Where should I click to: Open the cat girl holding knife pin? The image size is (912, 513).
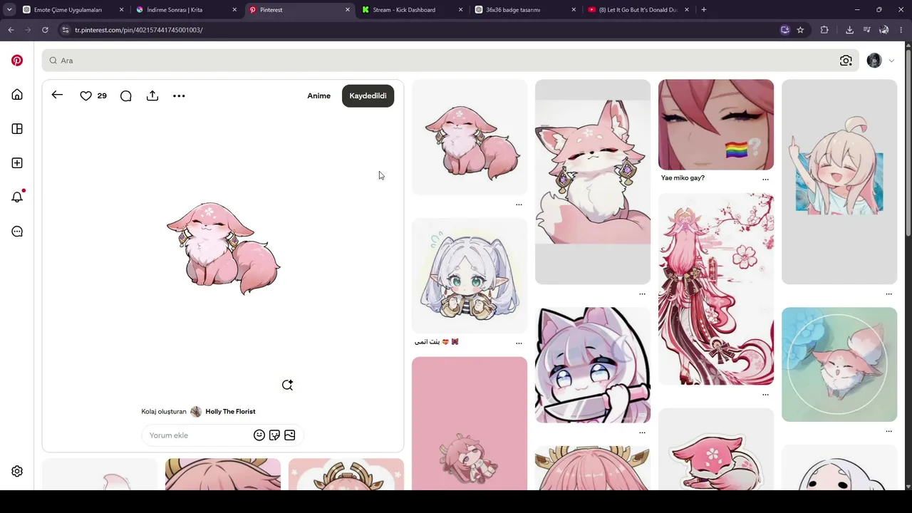(593, 365)
